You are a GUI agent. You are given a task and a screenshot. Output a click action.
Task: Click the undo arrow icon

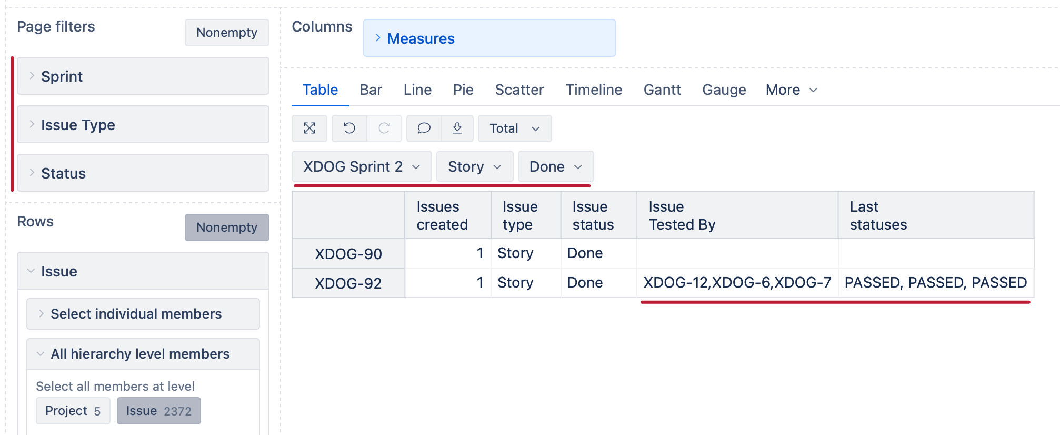(x=349, y=128)
